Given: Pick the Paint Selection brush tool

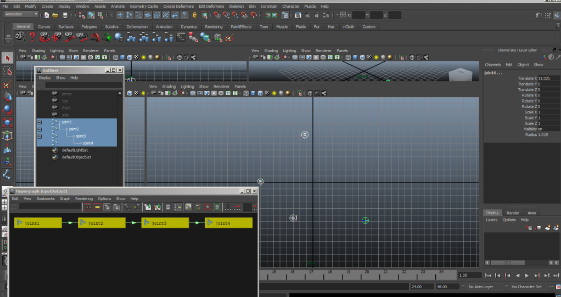Looking at the screenshot, I should click(x=7, y=84).
